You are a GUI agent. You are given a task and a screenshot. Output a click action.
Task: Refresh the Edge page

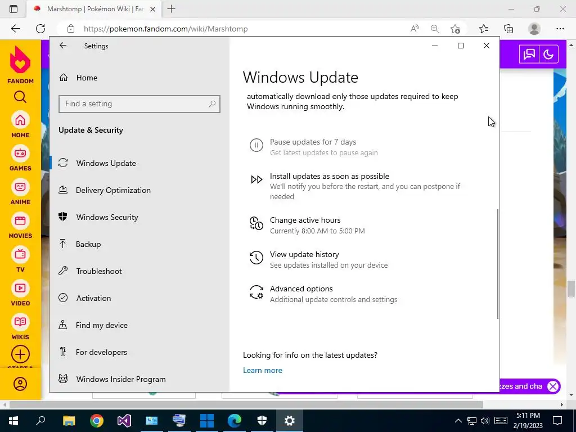point(40,29)
